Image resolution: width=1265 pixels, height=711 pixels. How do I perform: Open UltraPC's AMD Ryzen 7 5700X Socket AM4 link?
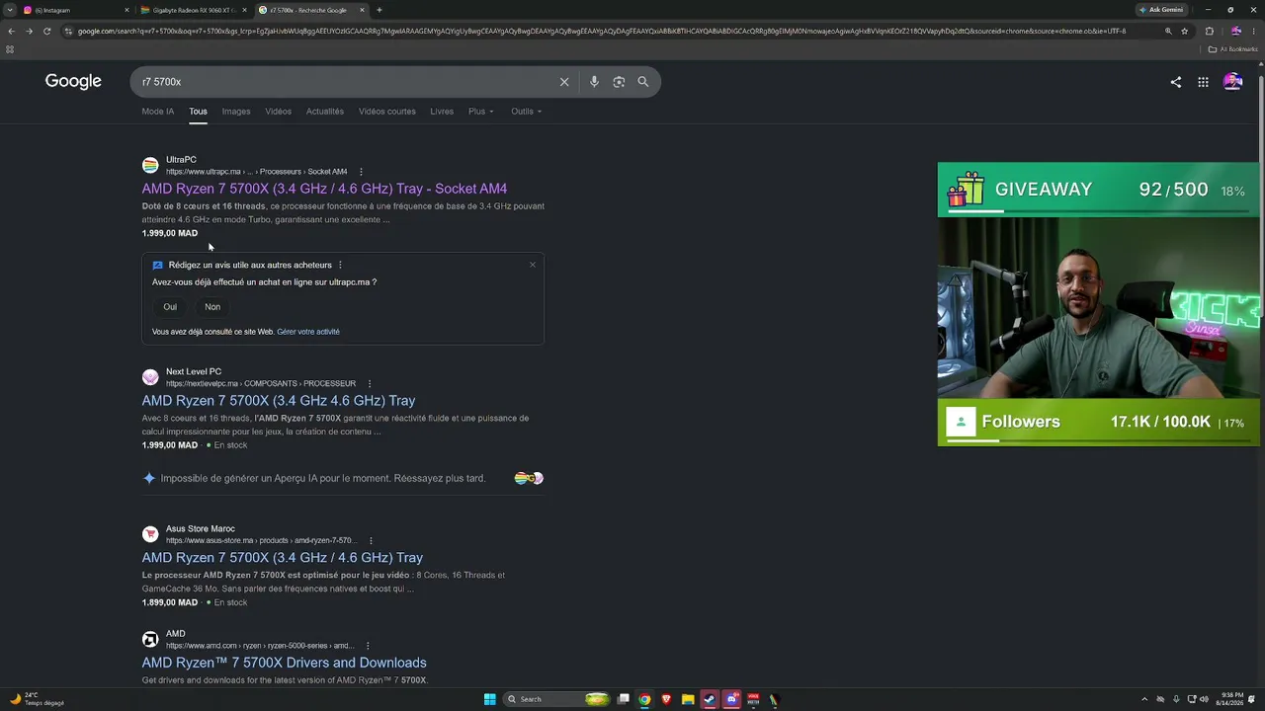coord(324,189)
